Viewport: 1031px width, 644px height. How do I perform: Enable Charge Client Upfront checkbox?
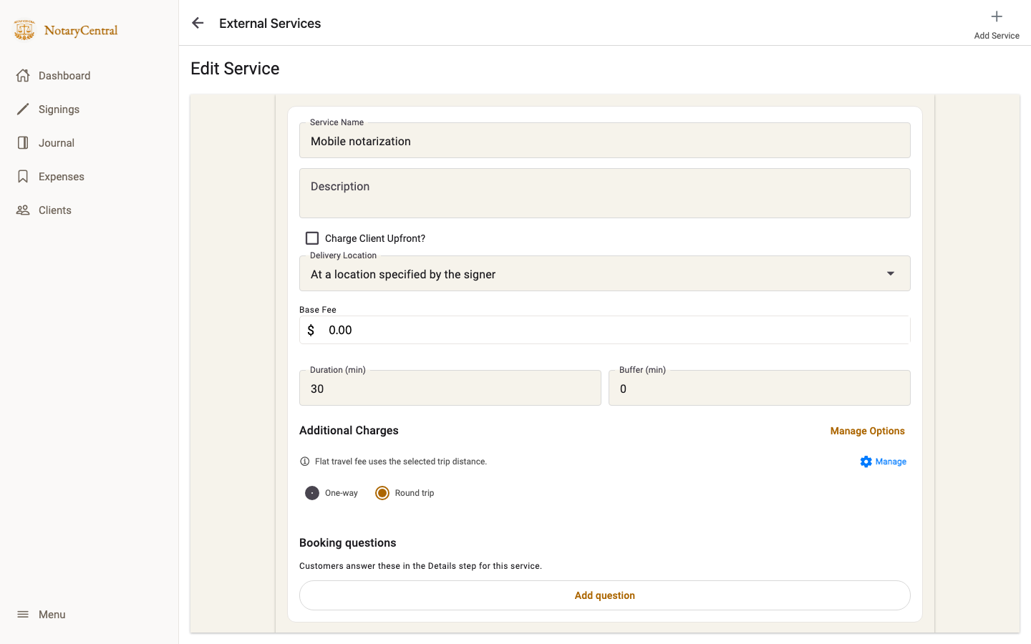(x=312, y=238)
